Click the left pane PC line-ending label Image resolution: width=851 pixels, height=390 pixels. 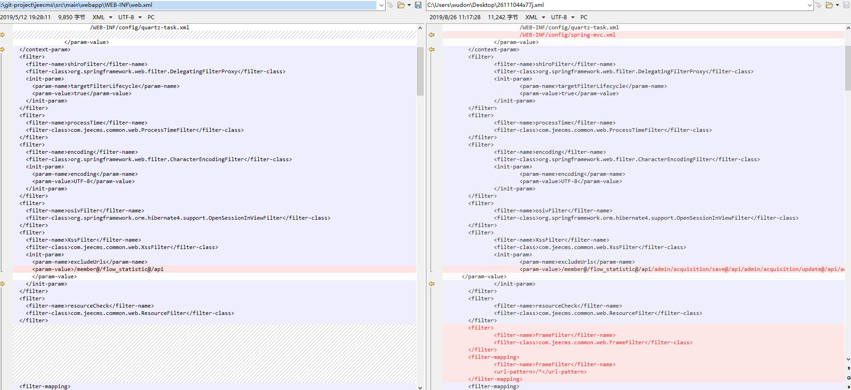tap(151, 17)
